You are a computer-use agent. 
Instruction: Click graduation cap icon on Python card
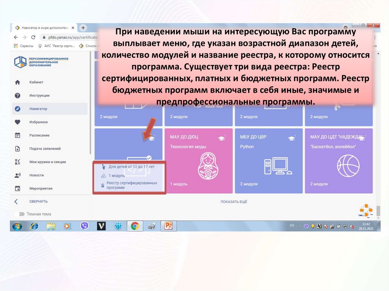(292, 138)
